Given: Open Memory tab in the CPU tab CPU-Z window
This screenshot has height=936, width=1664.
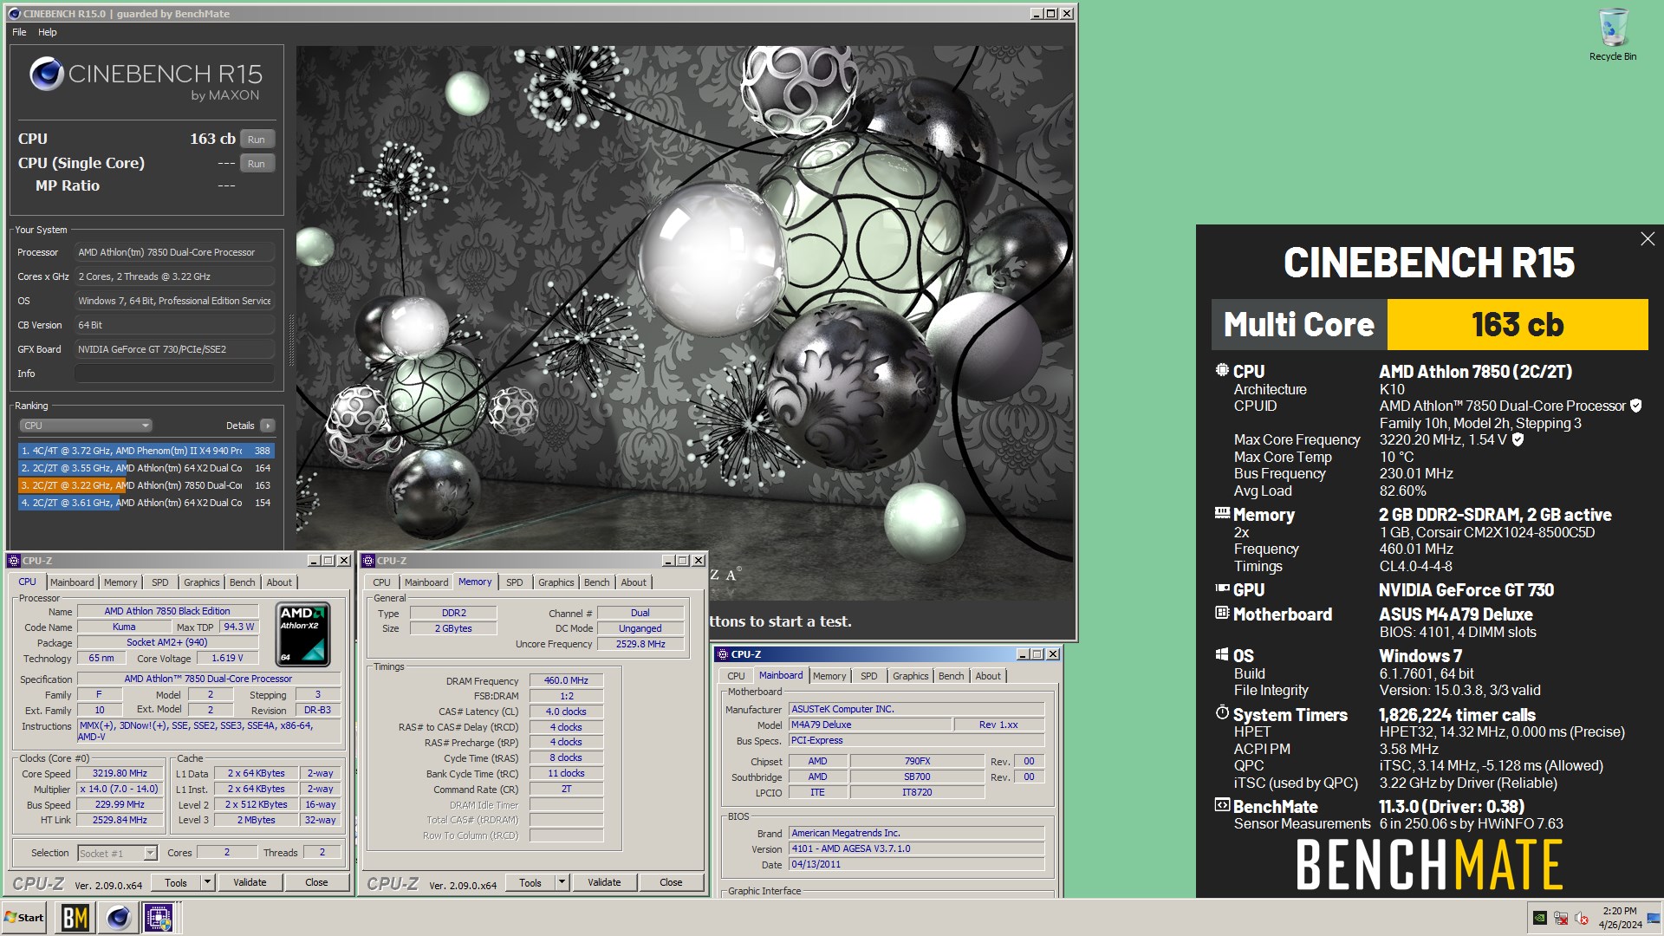Looking at the screenshot, I should point(120,582).
